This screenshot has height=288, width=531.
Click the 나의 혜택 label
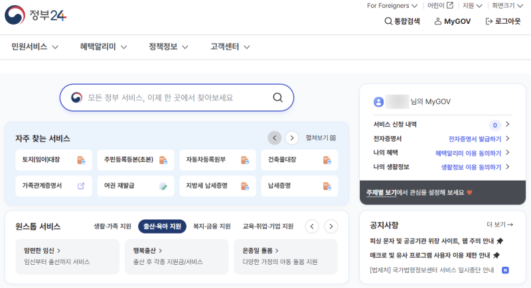[386, 153]
